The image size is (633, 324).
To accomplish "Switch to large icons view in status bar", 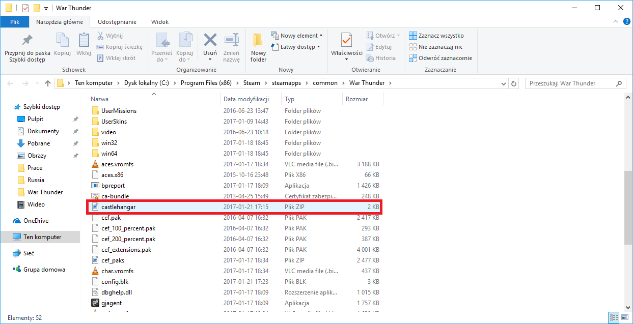I will (625, 317).
